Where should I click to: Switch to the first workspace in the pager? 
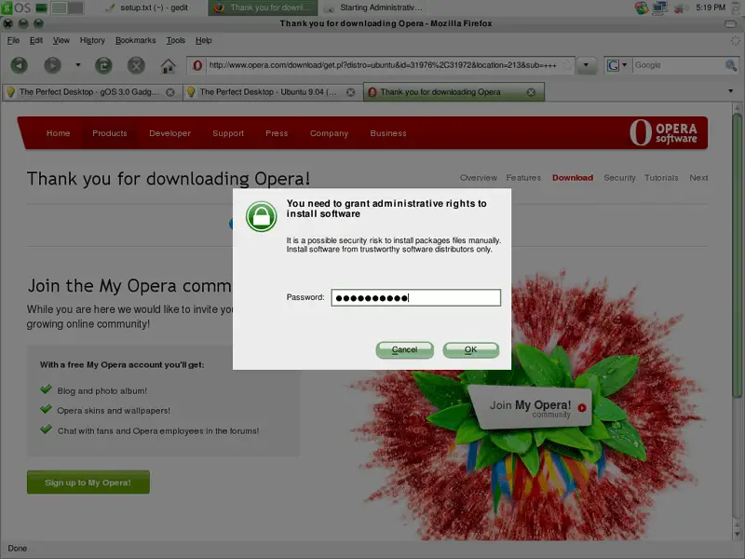coord(59,8)
